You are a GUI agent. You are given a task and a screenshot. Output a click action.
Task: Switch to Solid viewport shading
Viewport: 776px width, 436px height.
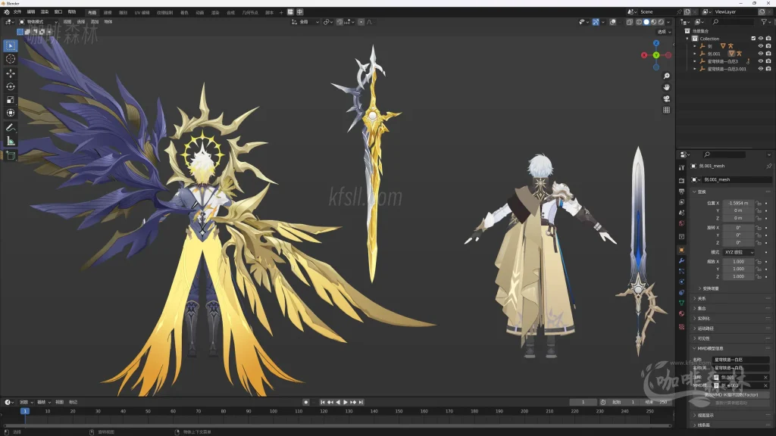tap(646, 22)
